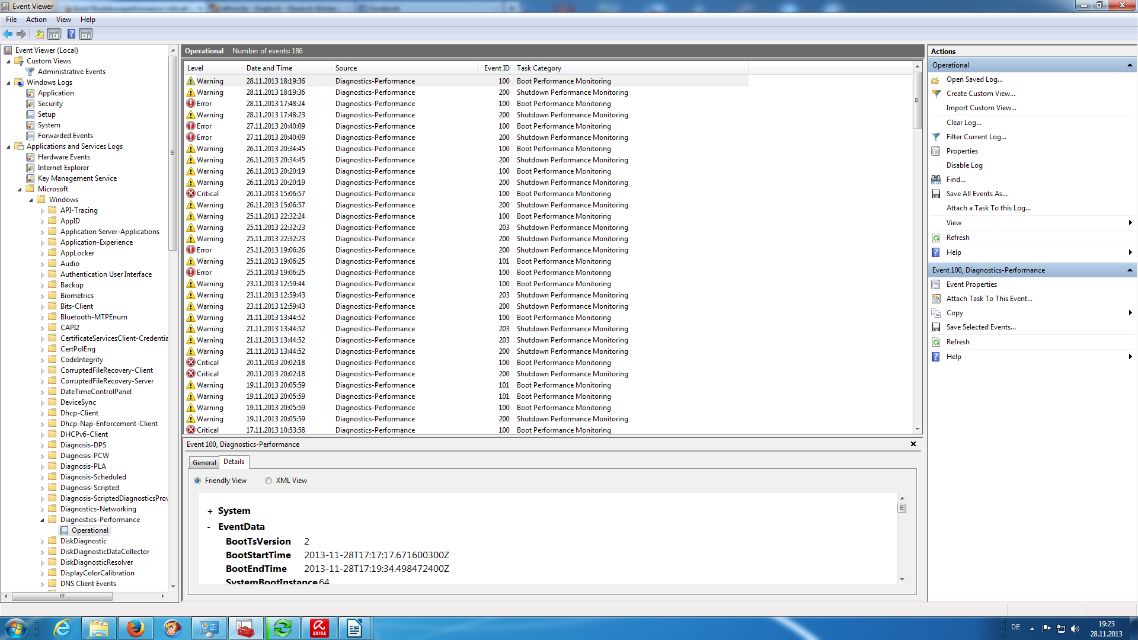
Task: Sort by the Event ID column header
Action: [x=496, y=68]
